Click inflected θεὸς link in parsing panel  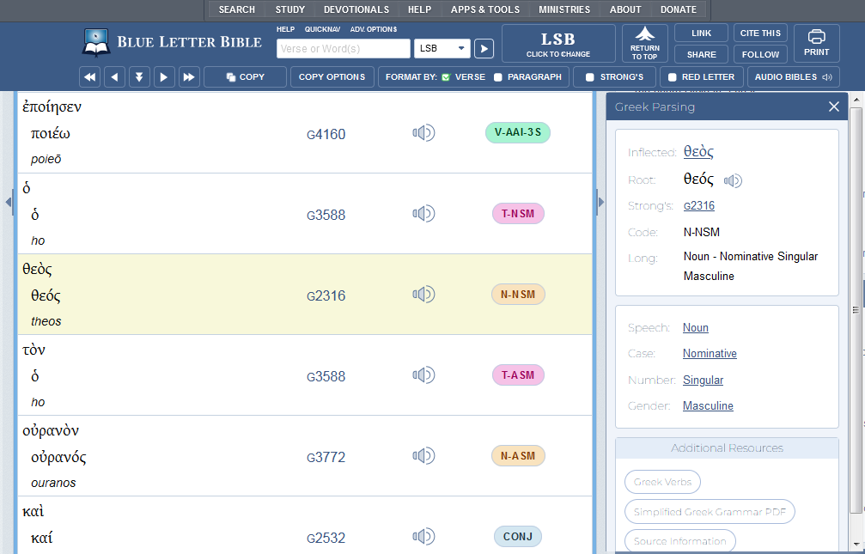coord(698,151)
